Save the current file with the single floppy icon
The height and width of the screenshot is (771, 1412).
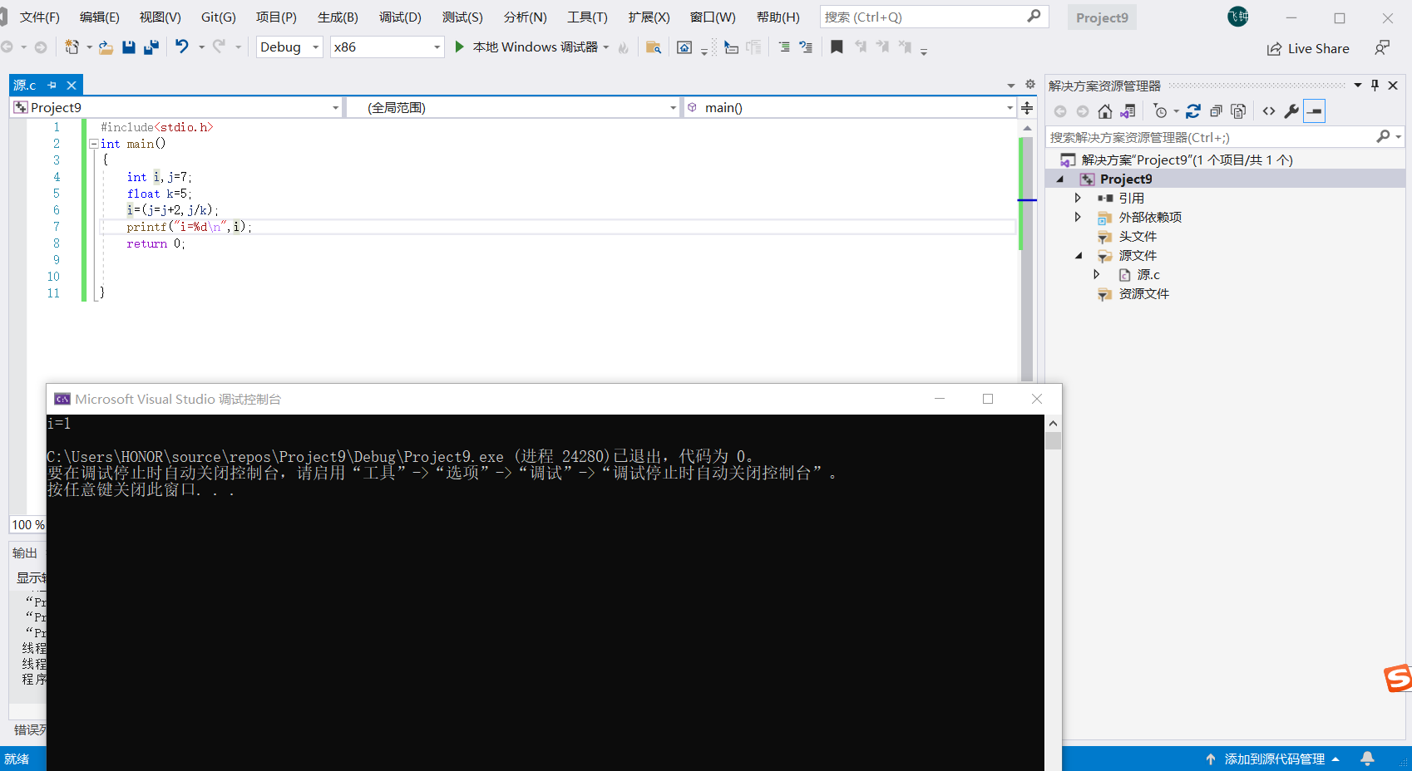point(129,47)
